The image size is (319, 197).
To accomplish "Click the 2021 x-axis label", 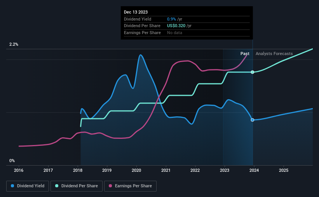I will (166, 170).
